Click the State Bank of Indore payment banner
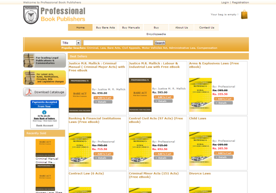 point(45,114)
